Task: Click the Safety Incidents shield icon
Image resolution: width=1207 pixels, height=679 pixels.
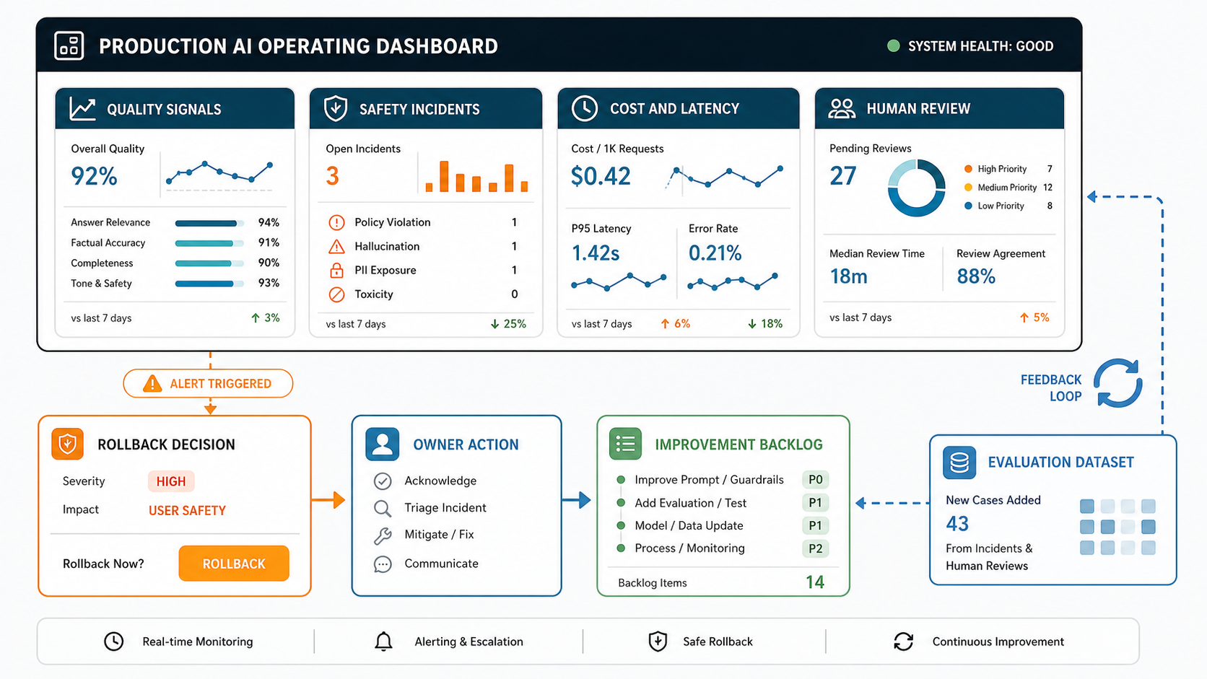Action: [x=335, y=109]
